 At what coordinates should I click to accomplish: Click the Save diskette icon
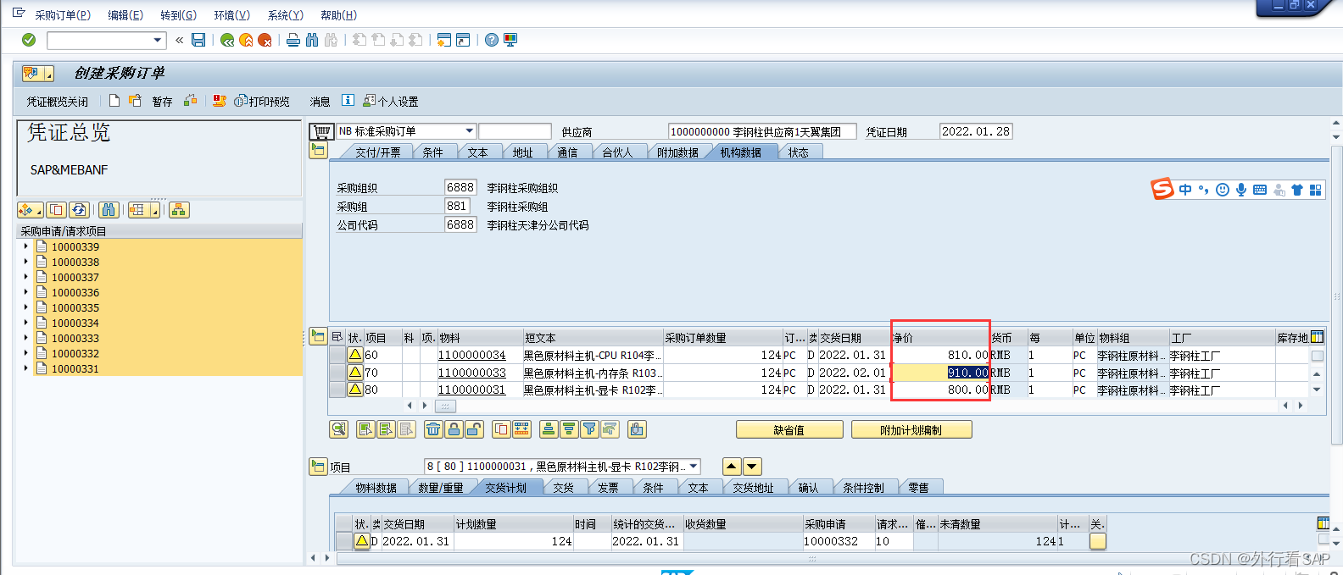198,40
